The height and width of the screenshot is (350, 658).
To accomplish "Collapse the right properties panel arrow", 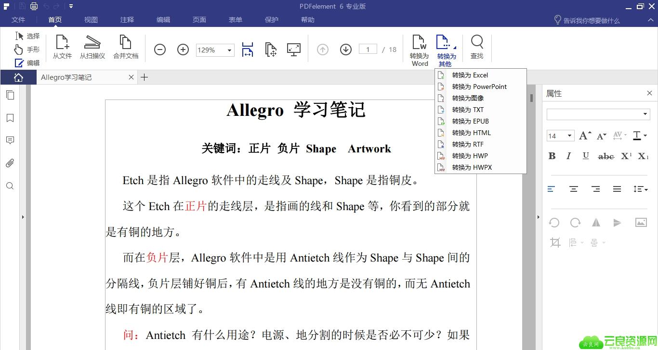I will tap(539, 217).
